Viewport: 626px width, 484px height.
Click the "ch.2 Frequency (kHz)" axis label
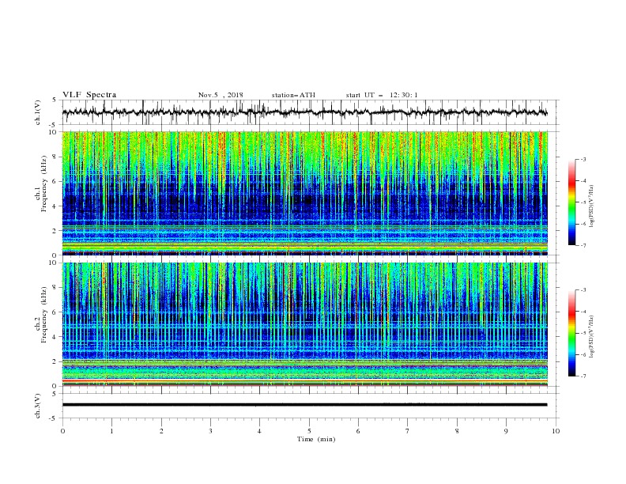(41, 314)
